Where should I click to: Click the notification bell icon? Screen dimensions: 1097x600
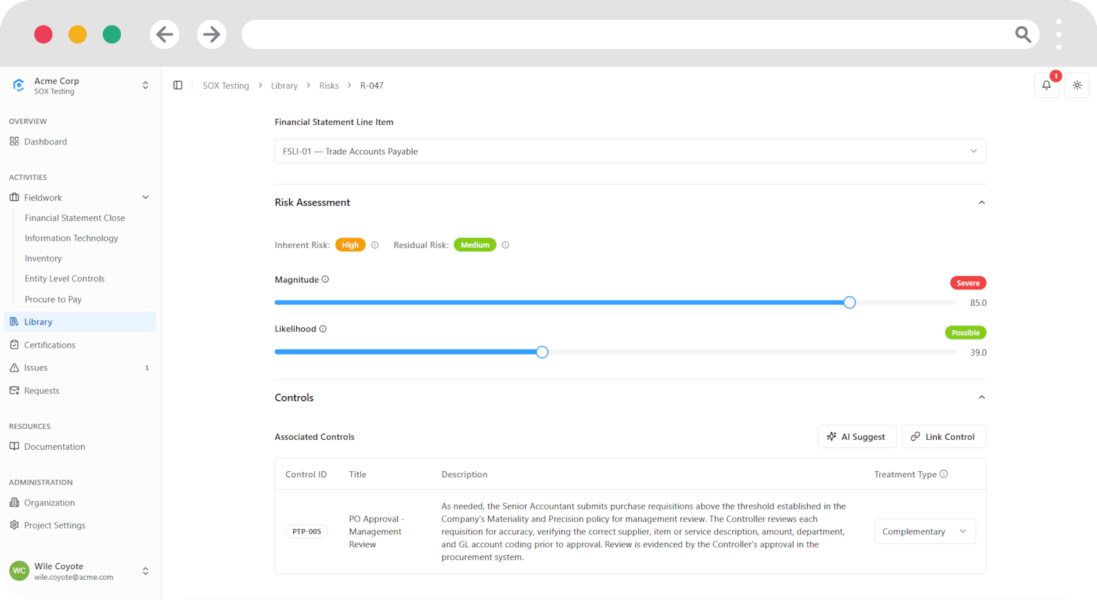pyautogui.click(x=1046, y=85)
